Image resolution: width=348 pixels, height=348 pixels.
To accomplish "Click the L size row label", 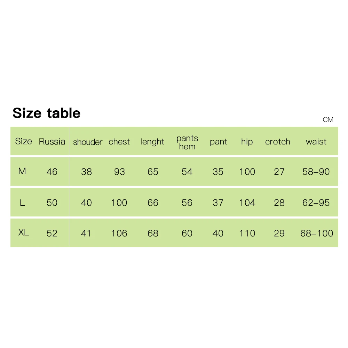I will pos(22,203).
